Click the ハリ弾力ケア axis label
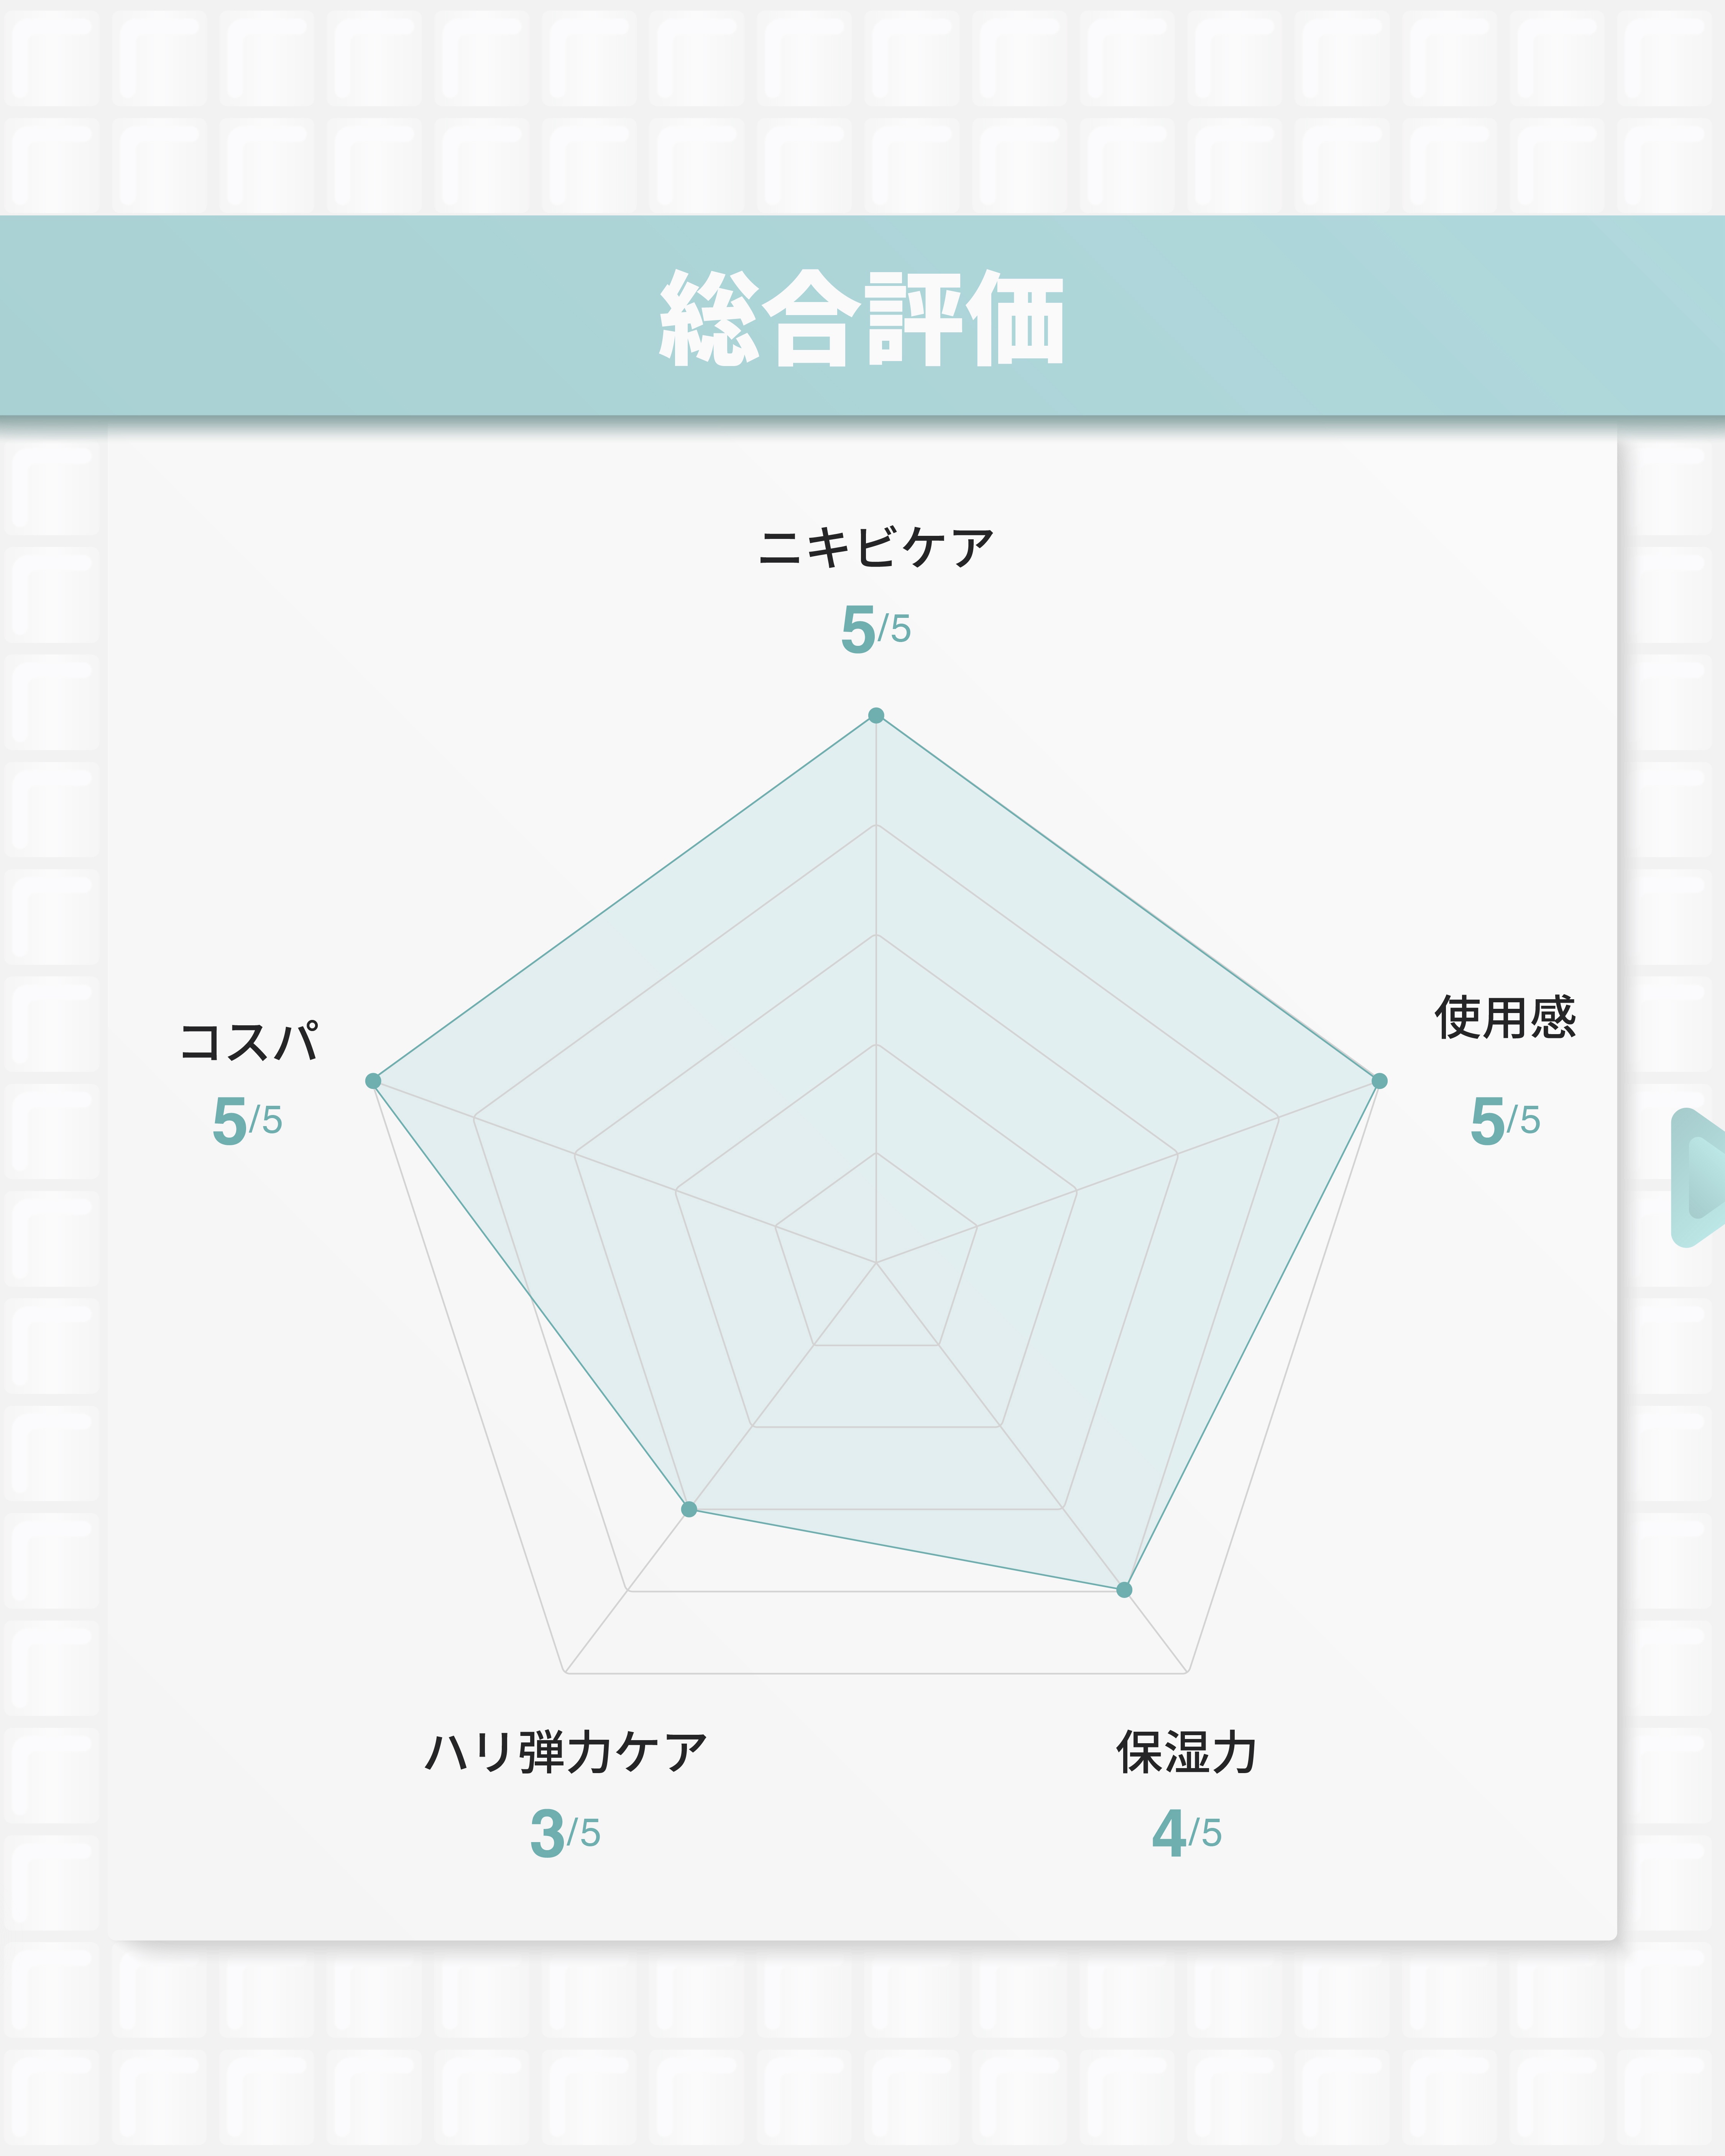 566,1753
